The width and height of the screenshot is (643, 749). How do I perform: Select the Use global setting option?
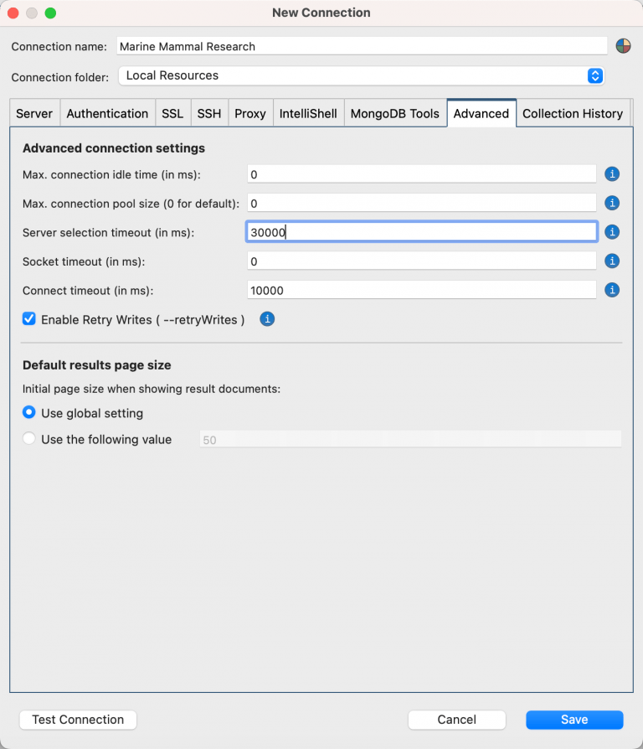(28, 412)
